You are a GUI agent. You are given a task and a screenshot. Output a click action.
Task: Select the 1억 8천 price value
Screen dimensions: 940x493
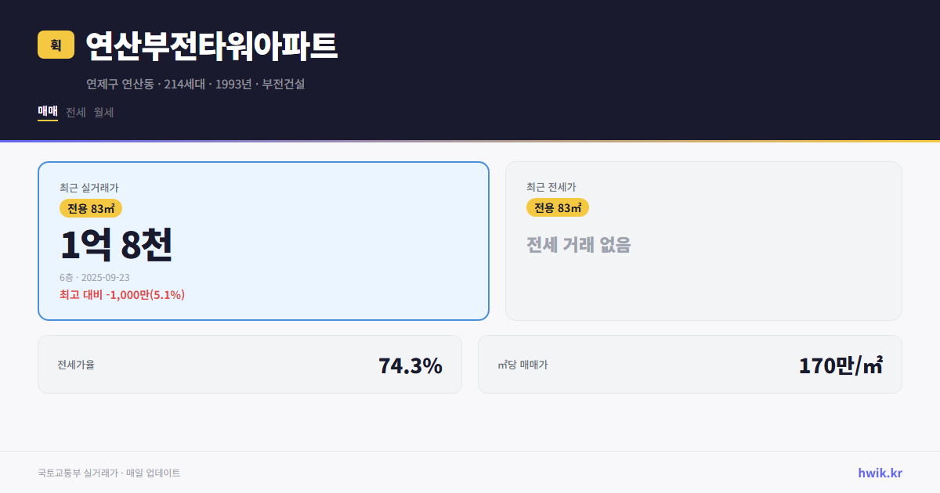coord(117,244)
